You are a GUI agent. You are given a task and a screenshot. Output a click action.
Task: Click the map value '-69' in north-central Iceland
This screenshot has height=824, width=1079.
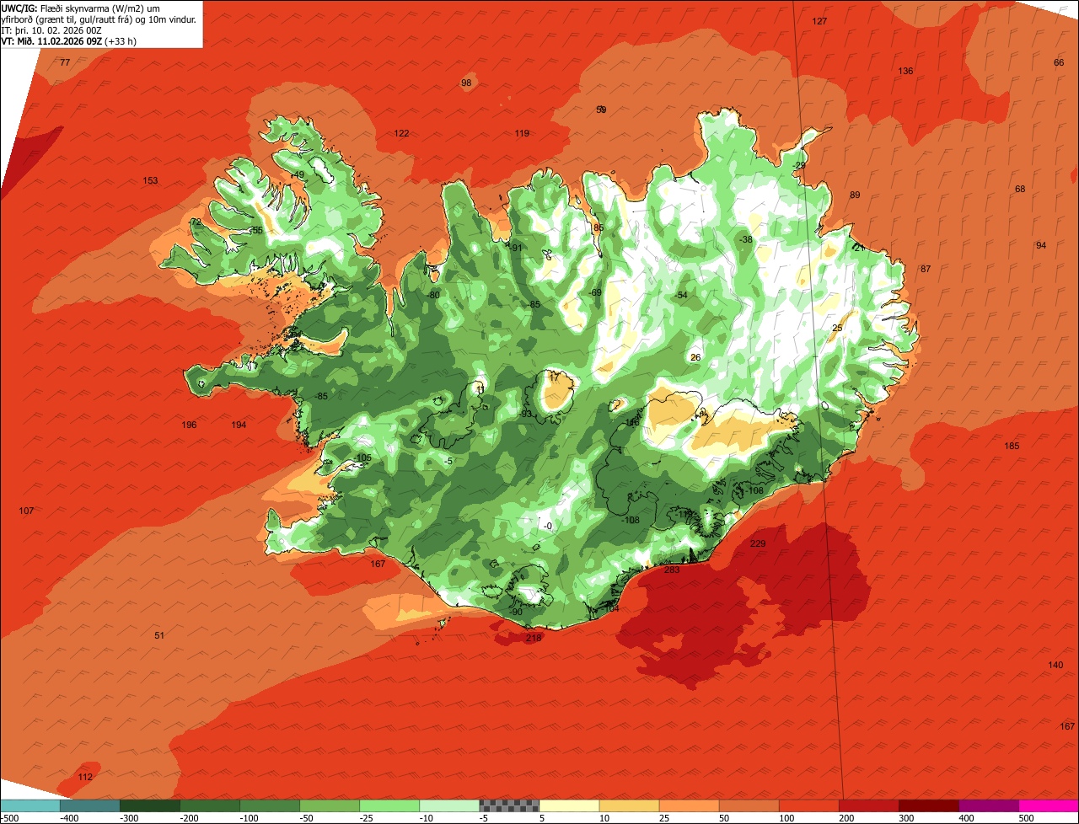click(595, 293)
